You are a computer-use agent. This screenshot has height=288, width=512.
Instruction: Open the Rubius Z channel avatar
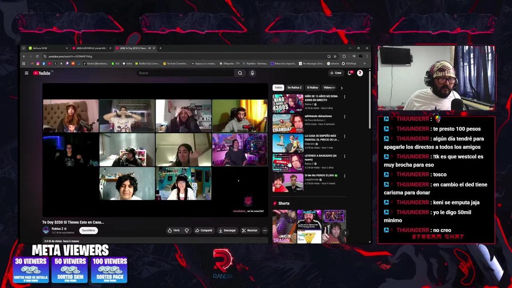[46, 230]
